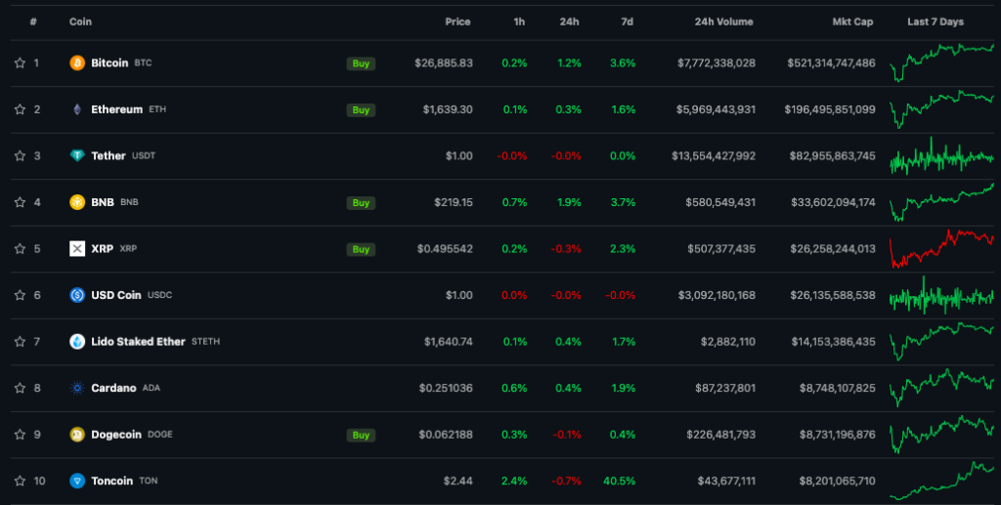Click the Toncoin logo icon
Screen dimensions: 1001x505
click(x=77, y=481)
